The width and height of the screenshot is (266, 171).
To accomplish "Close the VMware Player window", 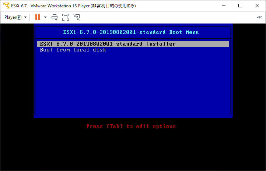I will [x=257, y=6].
